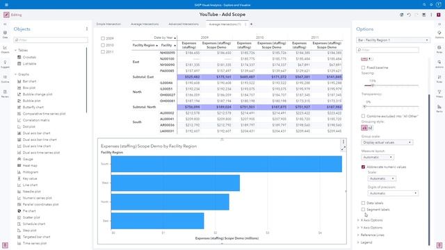Check the 2009 year filter checkbox

tap(103, 38)
